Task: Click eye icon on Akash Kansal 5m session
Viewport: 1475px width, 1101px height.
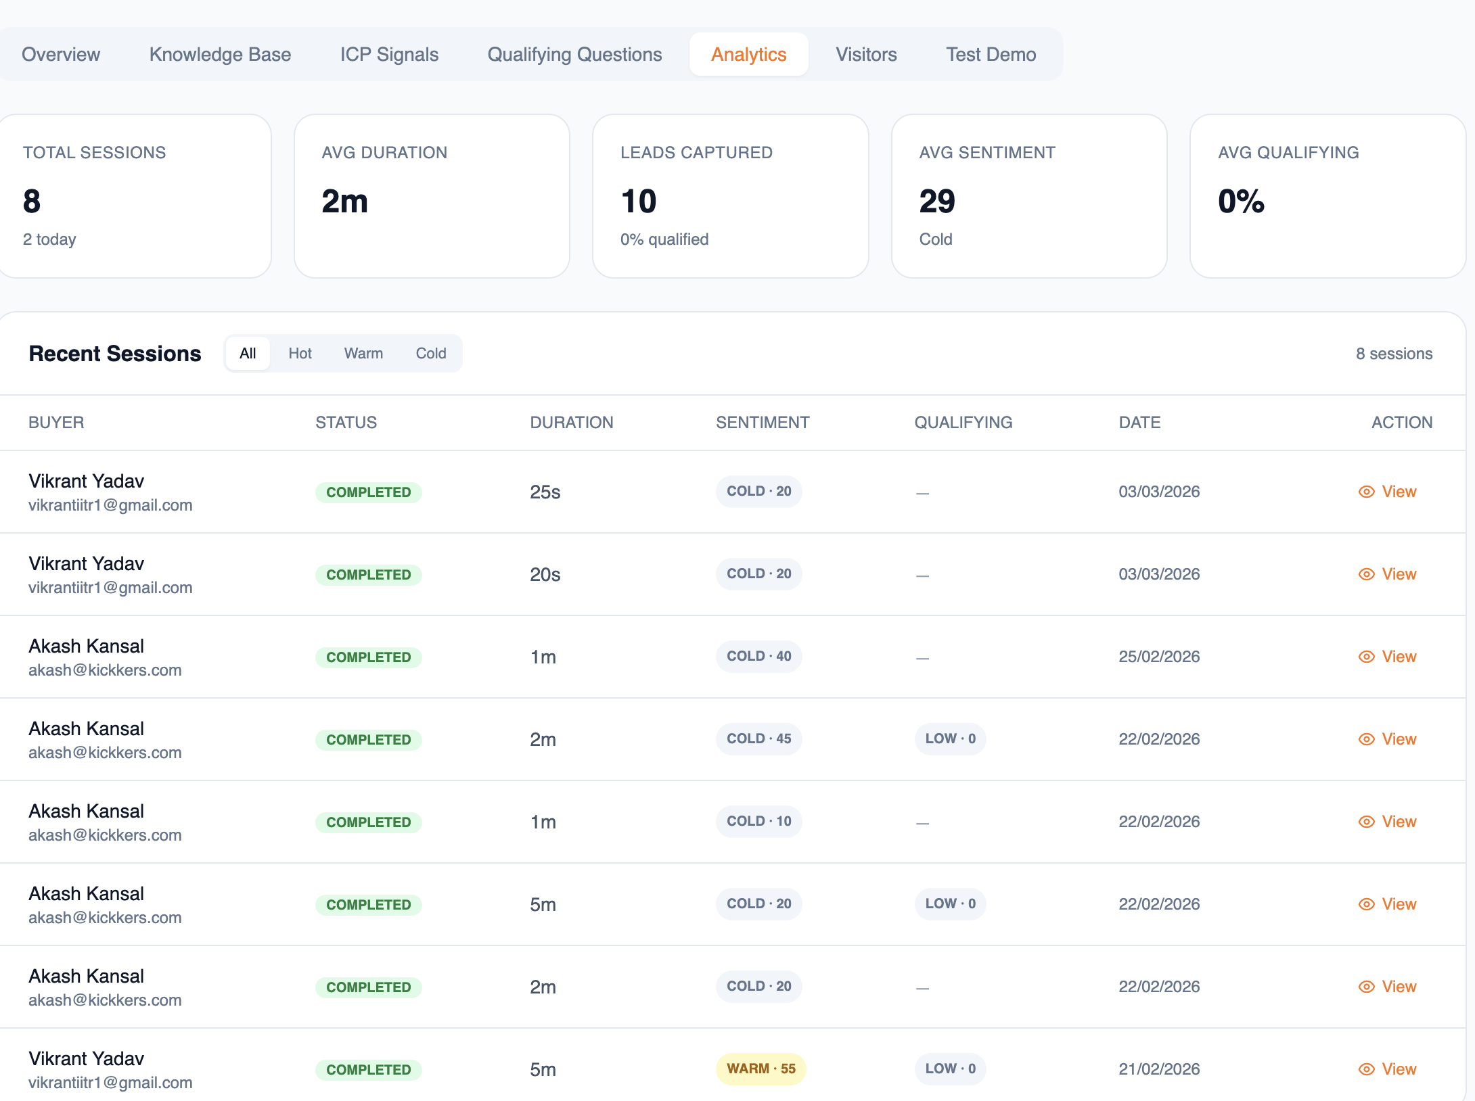Action: point(1366,904)
